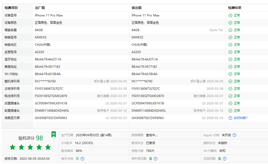The image size is (268, 164).
Task: Click the 检测项目 column header
Action: click(x=11, y=8)
